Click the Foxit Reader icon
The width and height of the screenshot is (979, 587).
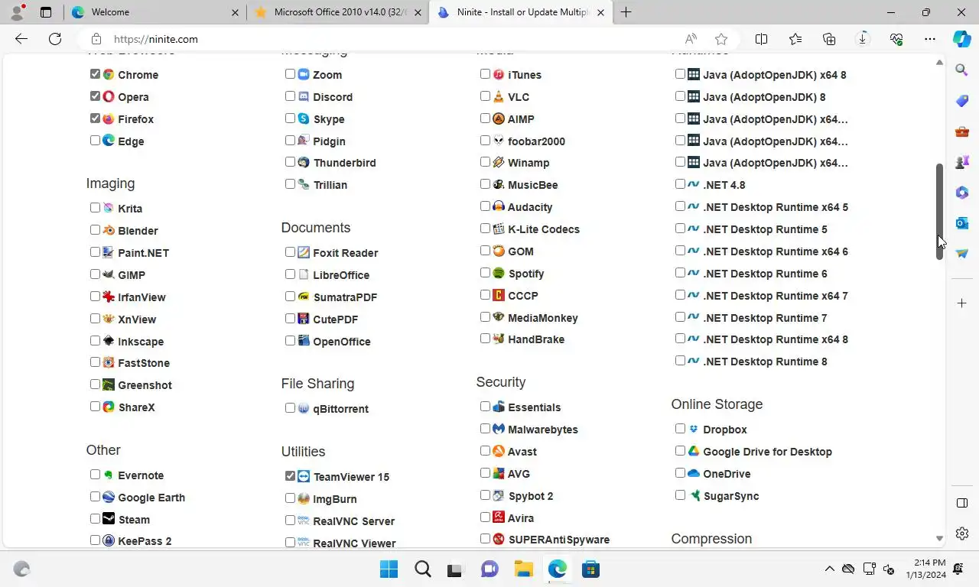point(304,252)
